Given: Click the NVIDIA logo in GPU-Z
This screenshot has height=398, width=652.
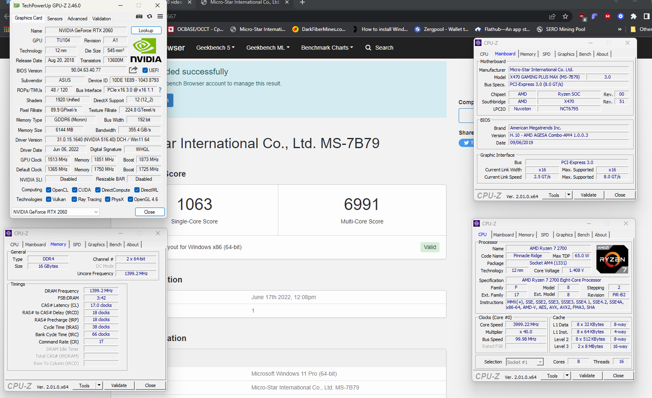Looking at the screenshot, I should pyautogui.click(x=146, y=50).
